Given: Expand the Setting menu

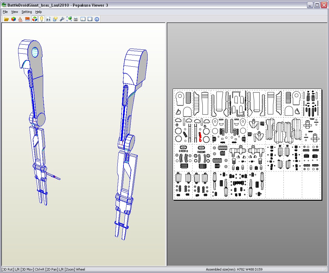Looking at the screenshot, I should [27, 12].
